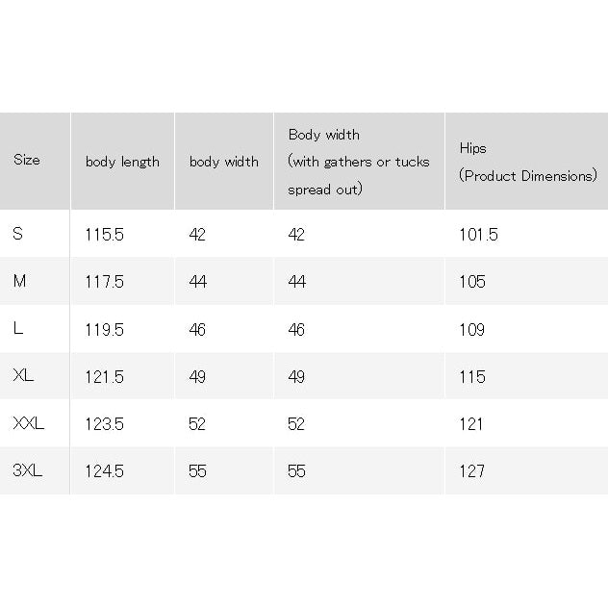Screen dimensions: 608x608
Task: Select hips value 109 for L
Action: tap(471, 330)
